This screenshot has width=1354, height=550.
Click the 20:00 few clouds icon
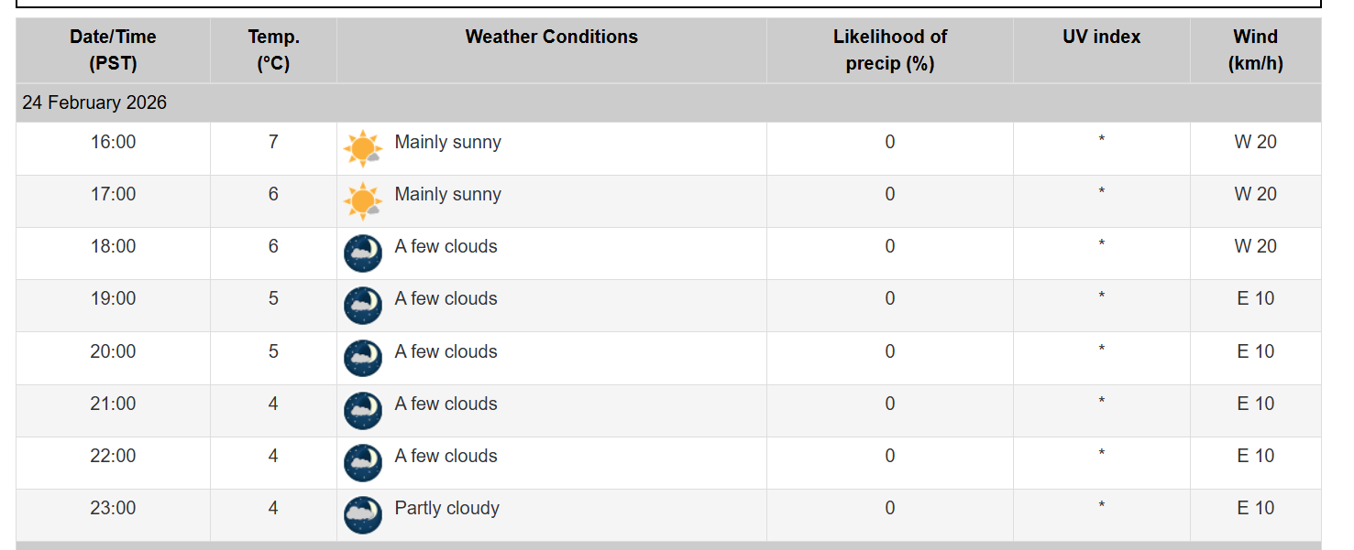(x=363, y=358)
